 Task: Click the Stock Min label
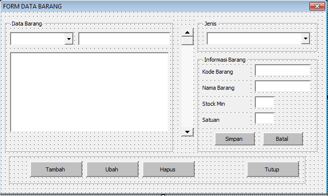[x=214, y=104]
